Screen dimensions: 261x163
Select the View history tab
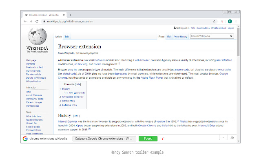[181, 37]
